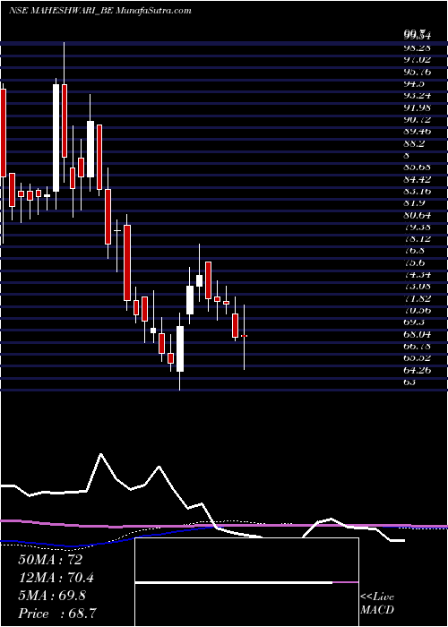Image resolution: width=448 pixels, height=627 pixels.
Task: Click the 83.16 price axis label
Action: (418, 191)
